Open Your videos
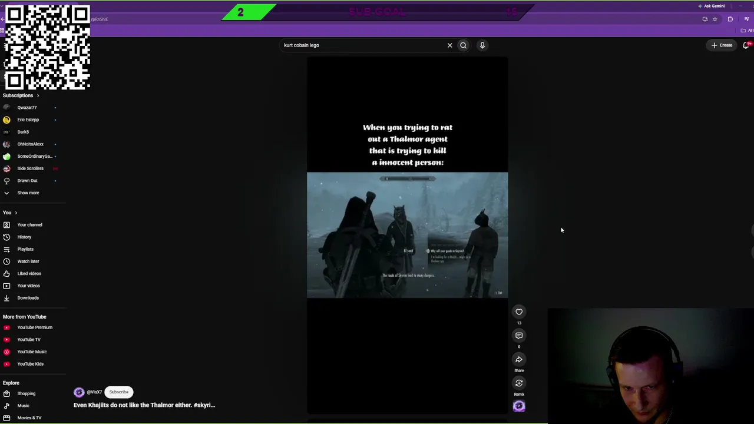The width and height of the screenshot is (754, 424). 29,286
